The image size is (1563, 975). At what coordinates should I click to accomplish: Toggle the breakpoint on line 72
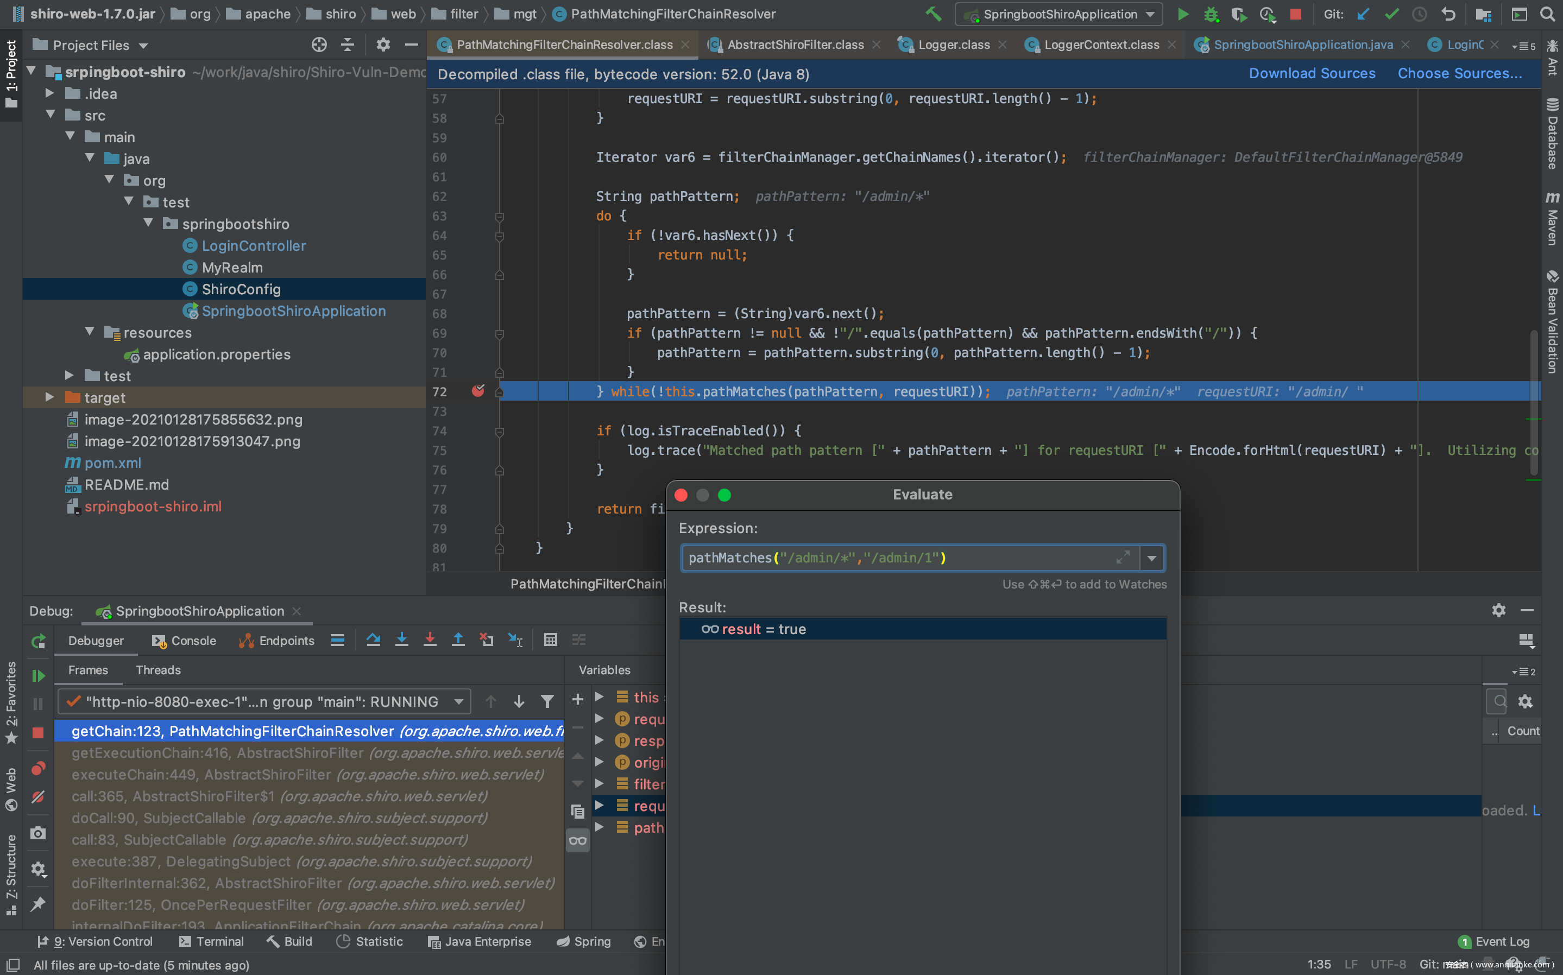coord(478,391)
